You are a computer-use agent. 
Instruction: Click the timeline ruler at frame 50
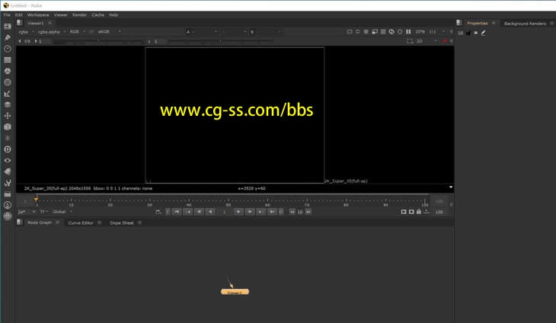[x=228, y=202]
